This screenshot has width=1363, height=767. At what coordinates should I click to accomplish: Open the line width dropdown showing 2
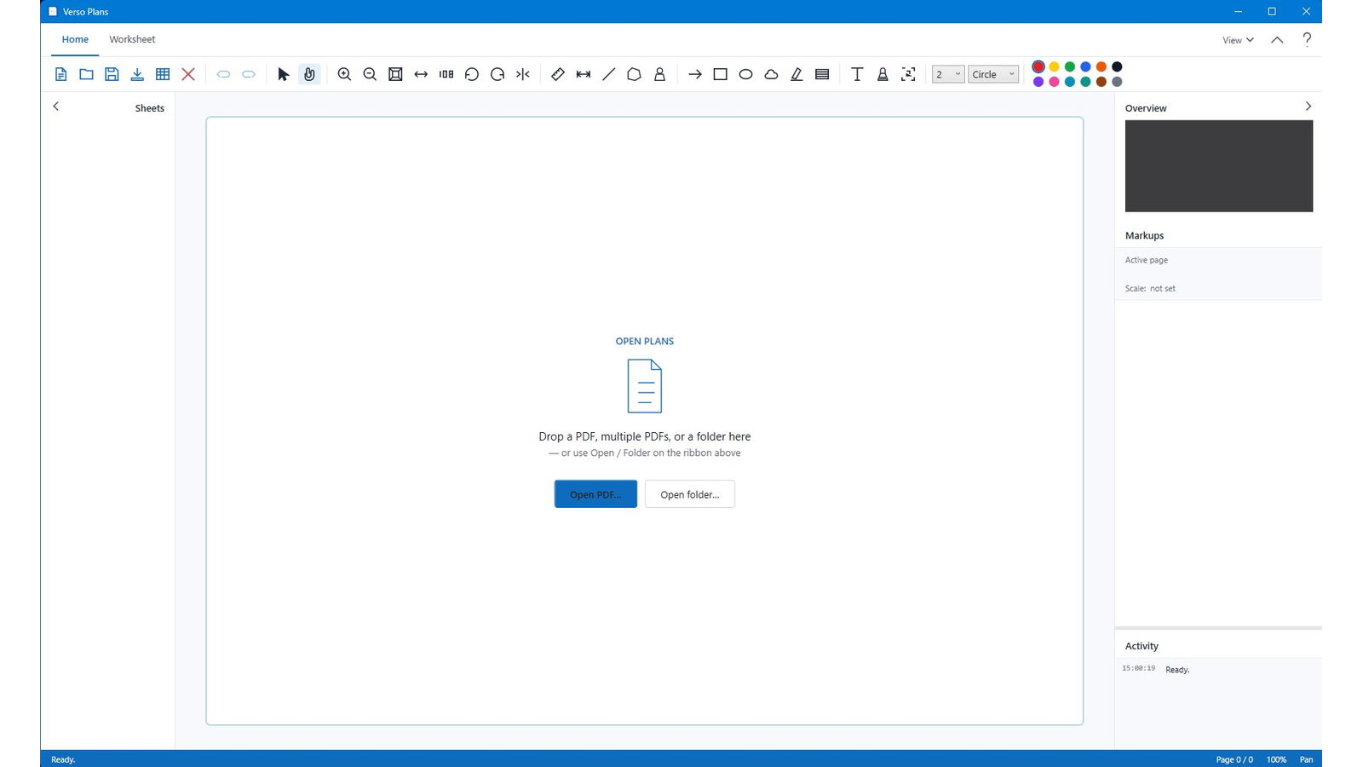(948, 74)
